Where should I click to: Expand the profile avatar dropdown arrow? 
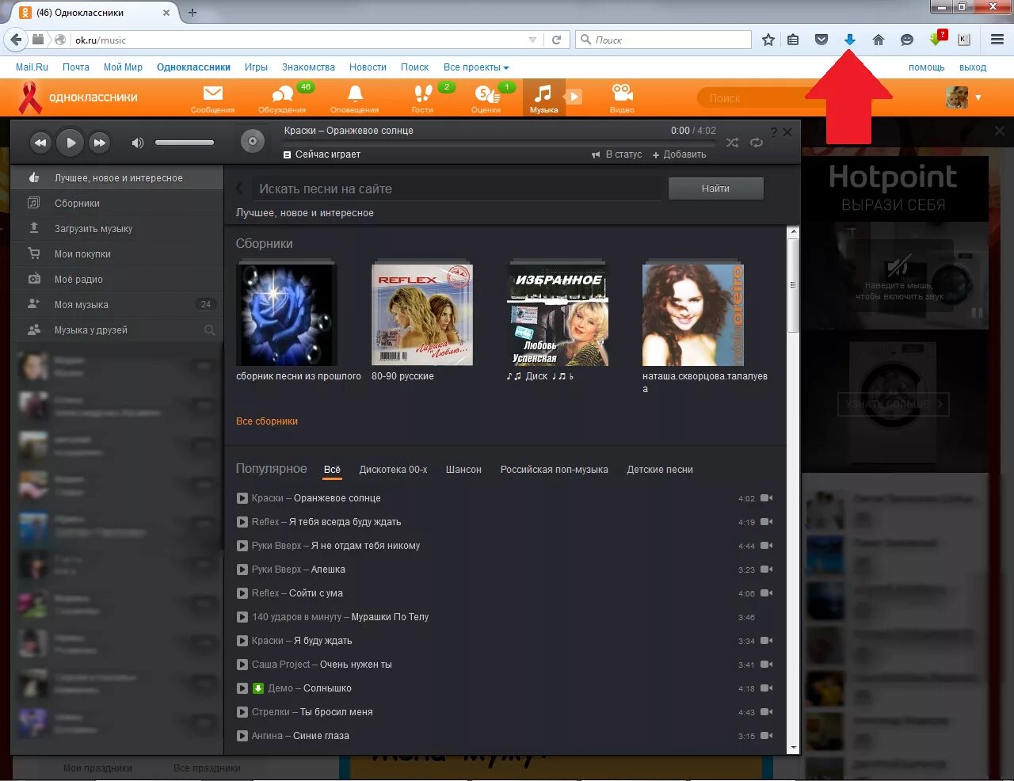point(978,97)
